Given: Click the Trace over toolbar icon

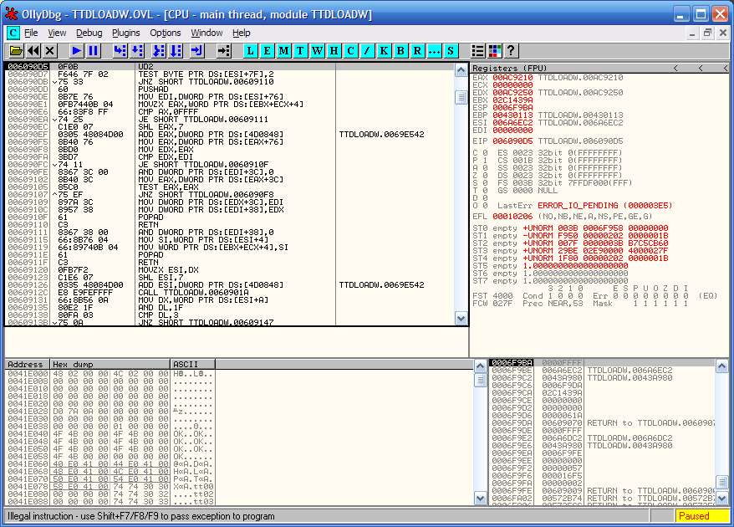Looking at the screenshot, I should 176,50.
